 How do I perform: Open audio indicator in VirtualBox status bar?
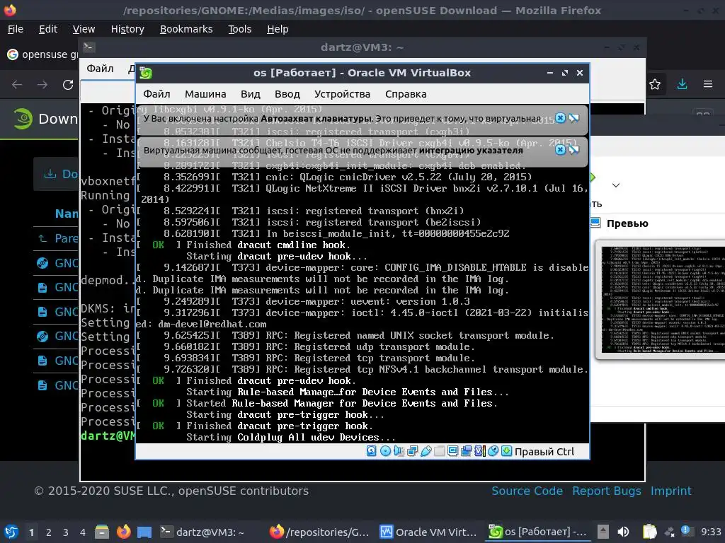(x=399, y=451)
